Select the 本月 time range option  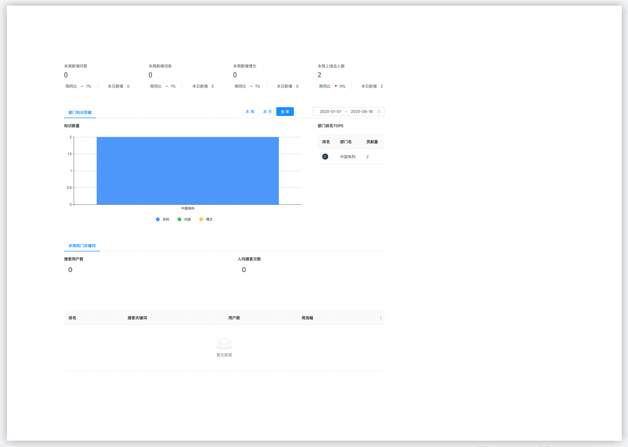(267, 112)
